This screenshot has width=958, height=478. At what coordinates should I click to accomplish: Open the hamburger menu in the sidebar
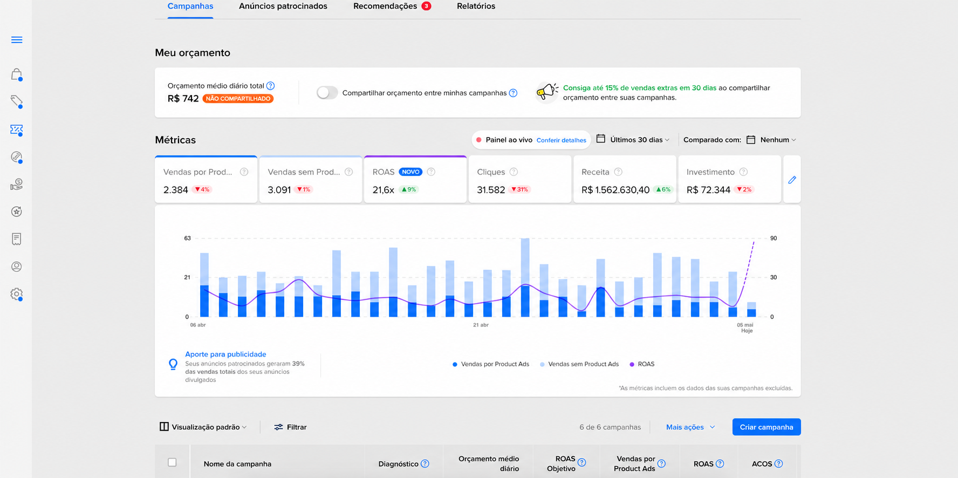click(17, 40)
